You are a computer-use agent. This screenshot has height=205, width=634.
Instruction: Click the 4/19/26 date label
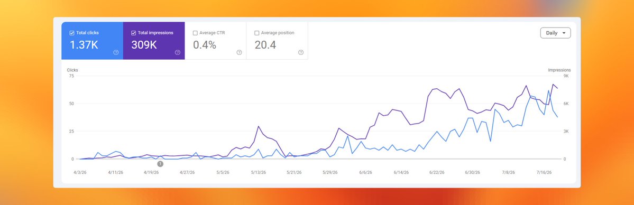[x=151, y=172]
